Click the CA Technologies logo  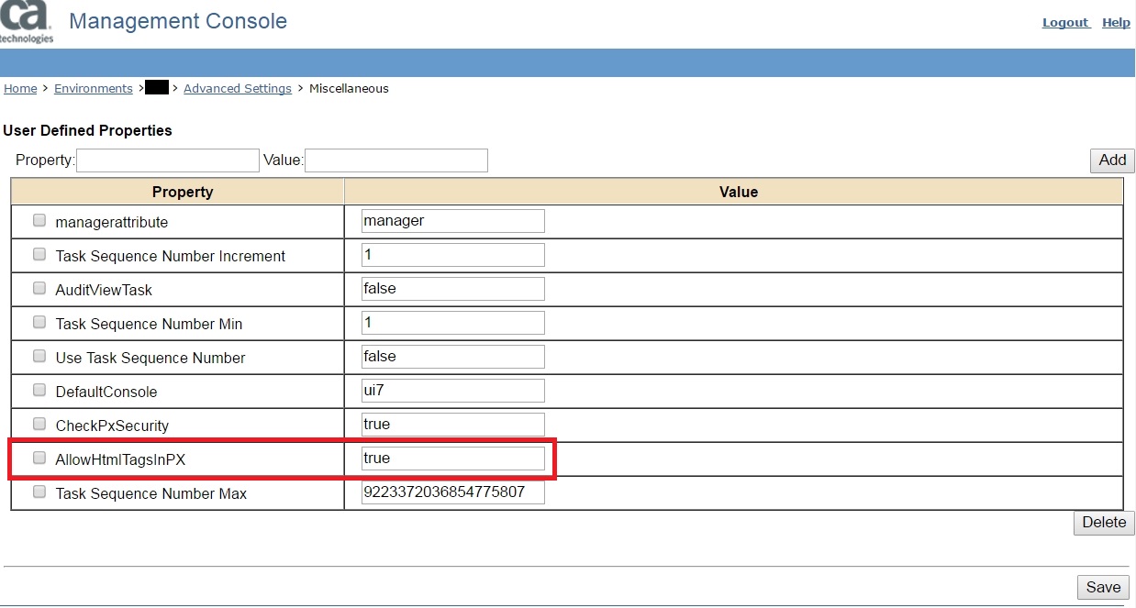click(27, 22)
